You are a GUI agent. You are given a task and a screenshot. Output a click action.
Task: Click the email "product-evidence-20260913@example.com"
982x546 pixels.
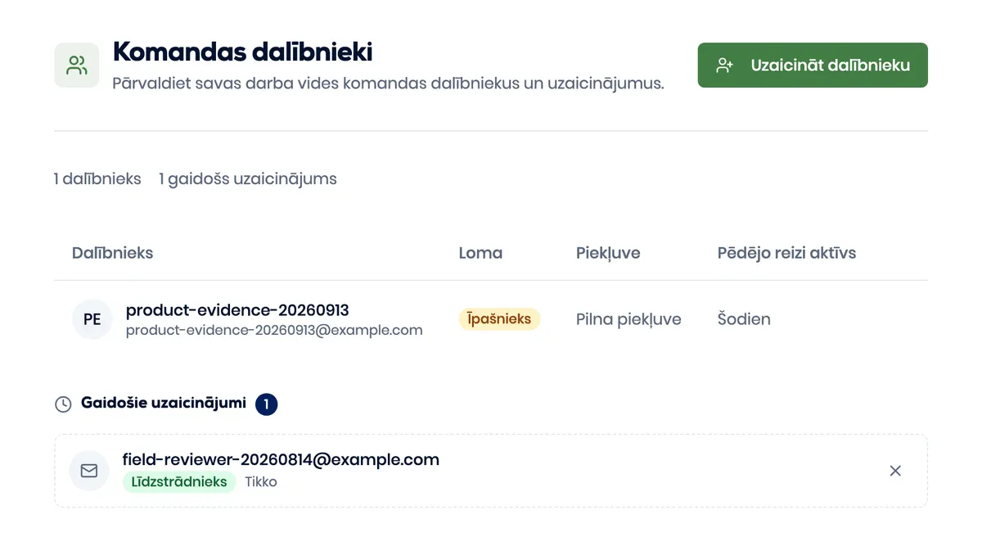274,331
